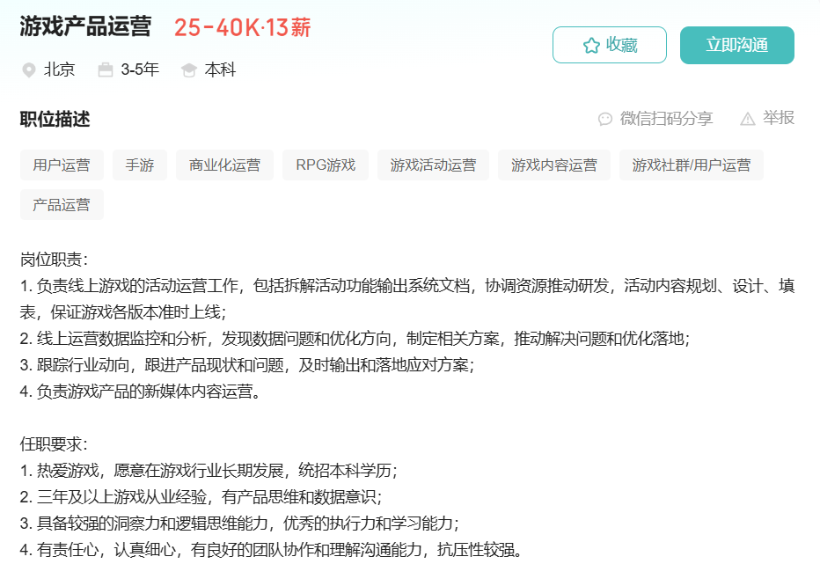The width and height of the screenshot is (820, 586).
Task: Click the 任职要求 heading text
Action: coord(54,444)
